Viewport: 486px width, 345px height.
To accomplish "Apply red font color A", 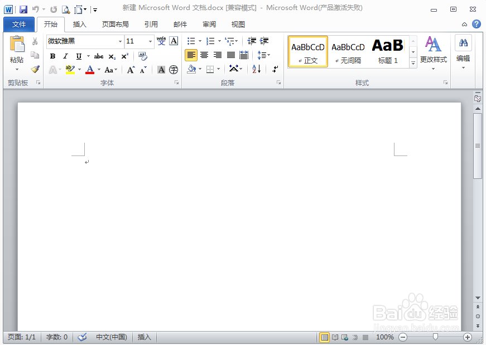I will click(90, 70).
